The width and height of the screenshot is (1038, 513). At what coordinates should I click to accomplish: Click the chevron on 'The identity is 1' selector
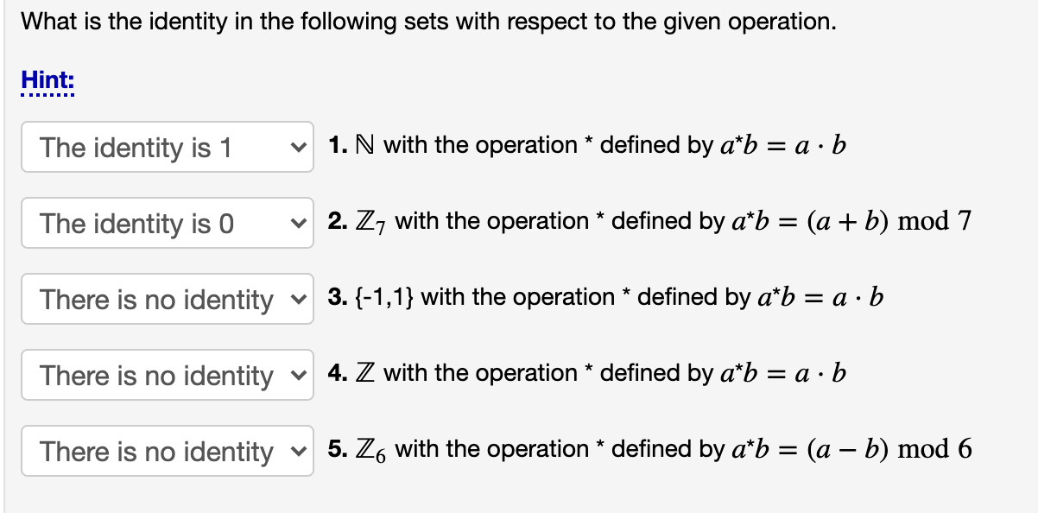[x=297, y=148]
